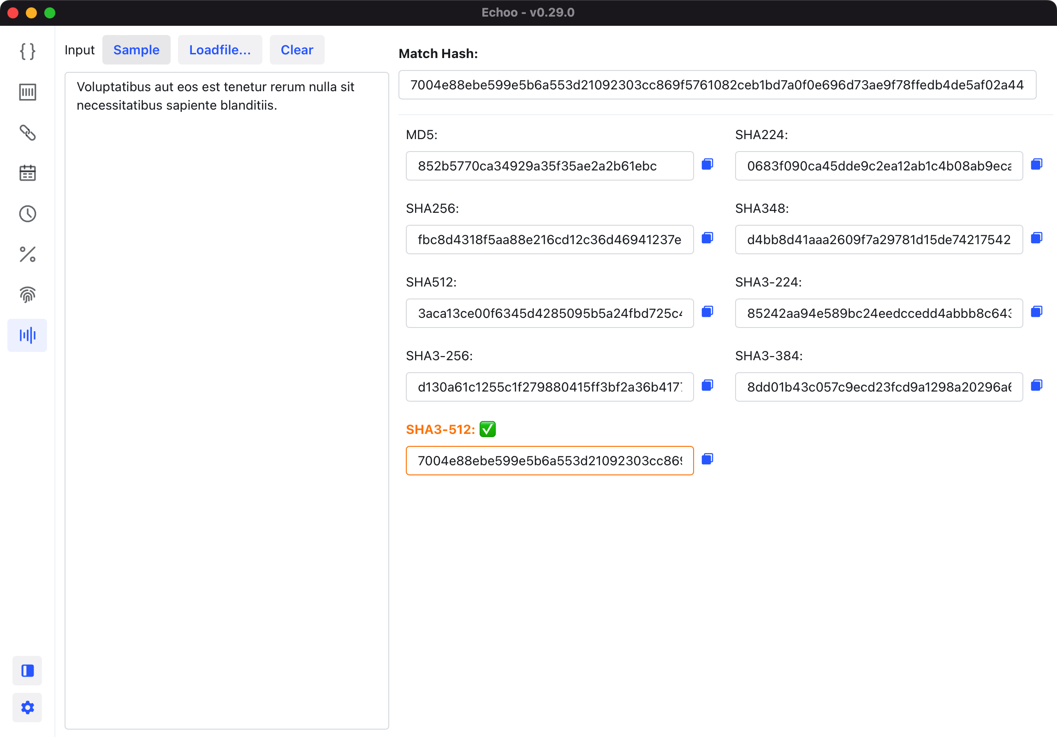Open the fingerprint tool icon
The width and height of the screenshot is (1057, 737).
[x=28, y=295]
